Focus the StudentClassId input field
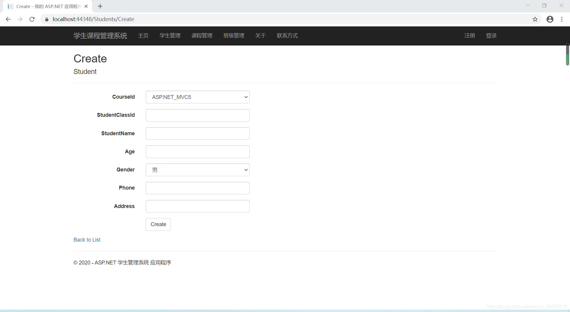Viewport: 570px width, 312px height. point(198,115)
